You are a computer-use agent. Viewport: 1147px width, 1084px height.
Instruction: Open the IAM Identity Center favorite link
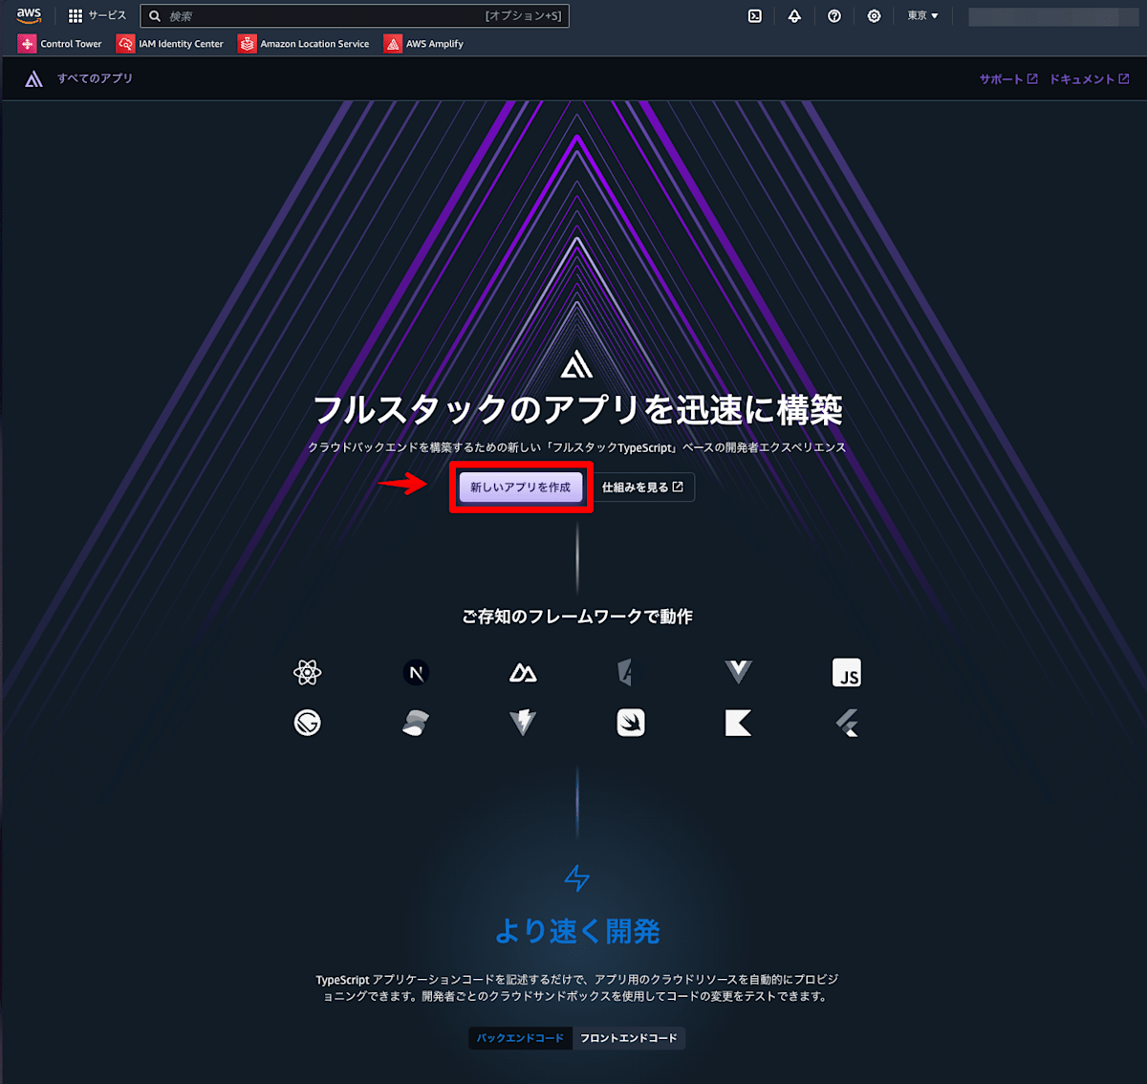(170, 44)
